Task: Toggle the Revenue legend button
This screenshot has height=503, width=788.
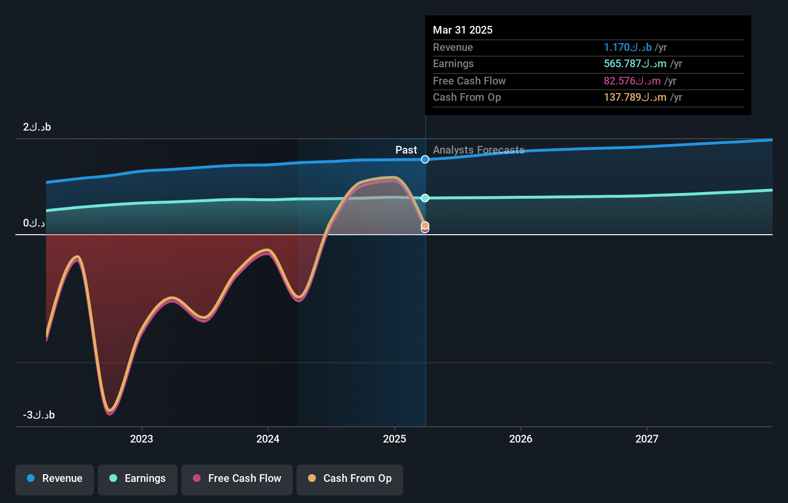Action: point(55,479)
